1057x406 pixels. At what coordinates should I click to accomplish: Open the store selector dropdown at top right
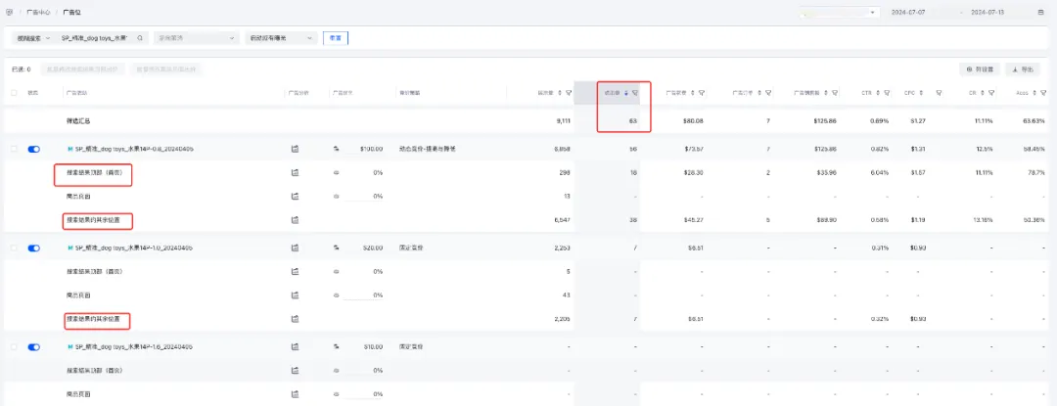[x=840, y=12]
